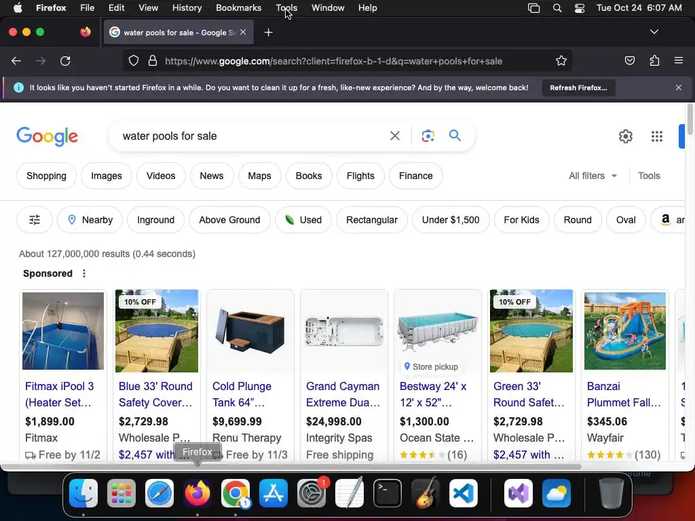This screenshot has width=695, height=521.
Task: Open the Apple menu
Action: coord(18,8)
